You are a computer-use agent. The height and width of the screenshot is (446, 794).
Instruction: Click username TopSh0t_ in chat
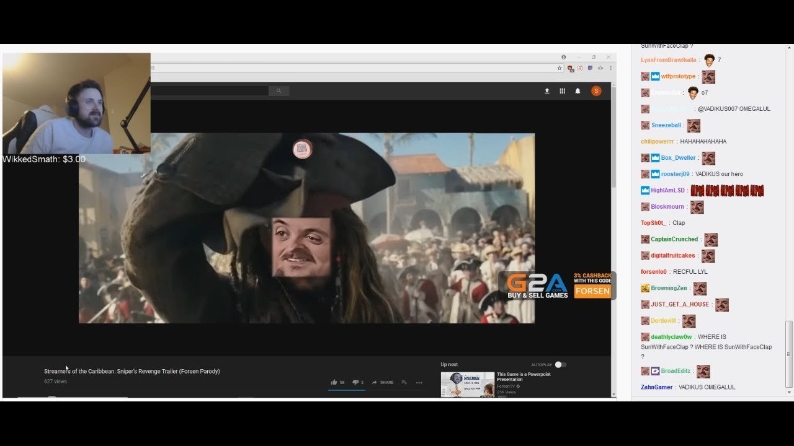653,223
